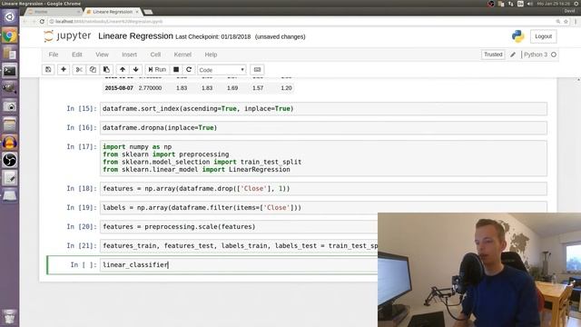Switch to the Lineare Regression browser tab
This screenshot has height=327, width=581.
click(112, 12)
